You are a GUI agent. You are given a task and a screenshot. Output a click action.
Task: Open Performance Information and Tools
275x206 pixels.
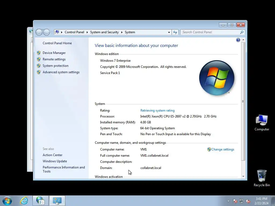[x=64, y=170]
